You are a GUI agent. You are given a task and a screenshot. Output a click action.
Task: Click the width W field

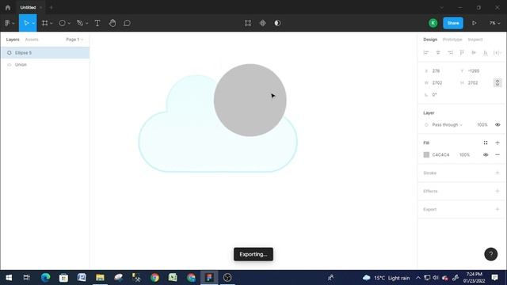[439, 82]
